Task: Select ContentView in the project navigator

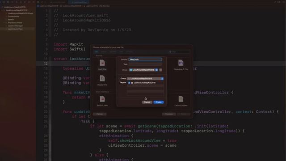Action: tap(13, 17)
